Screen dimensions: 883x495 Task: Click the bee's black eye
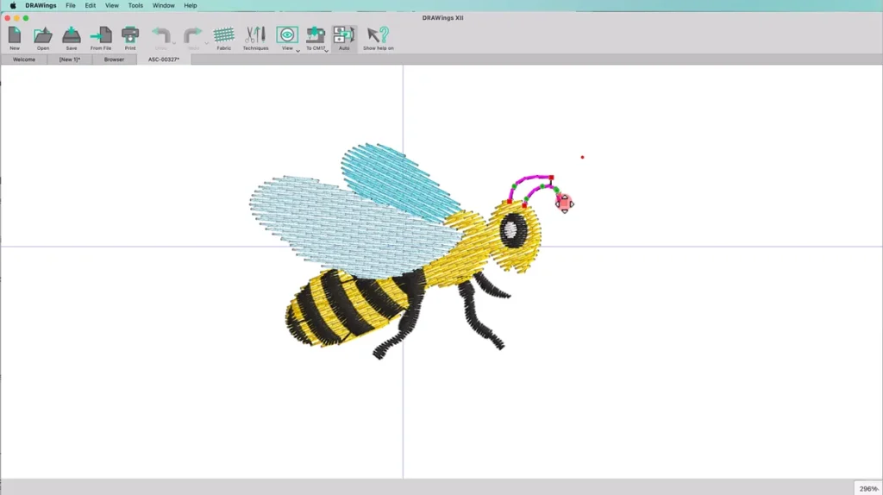[x=513, y=230]
